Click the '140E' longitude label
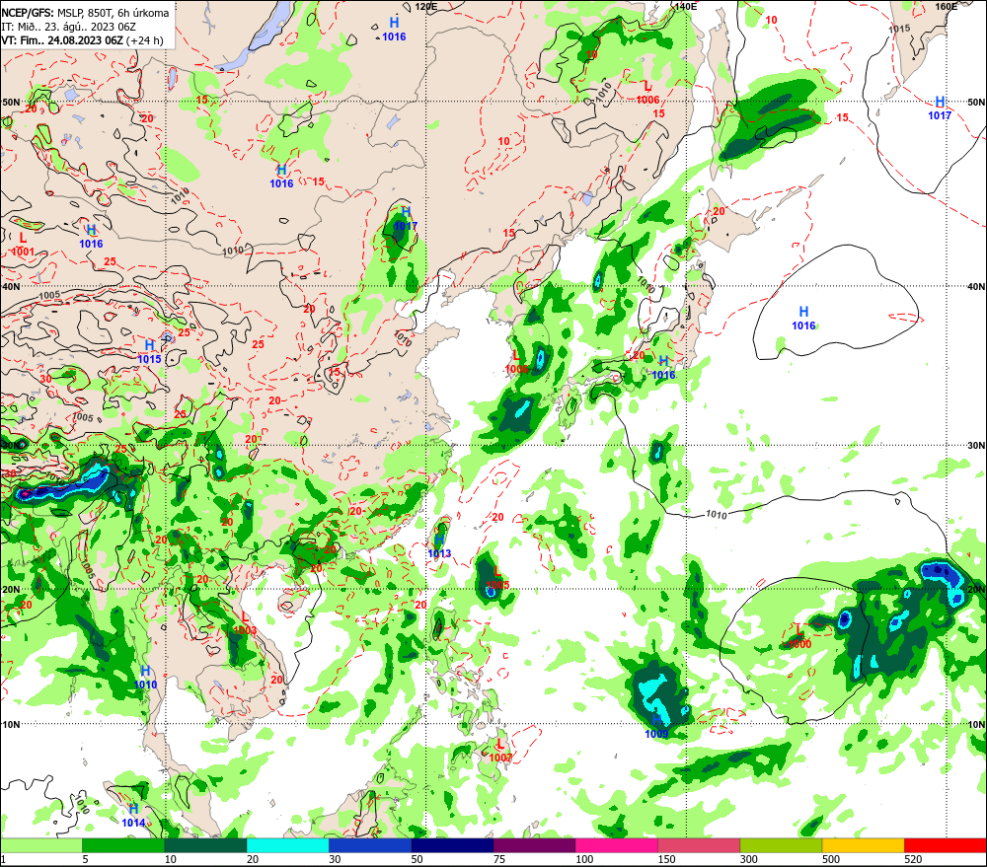Screen dimensions: 987x867 686,6
